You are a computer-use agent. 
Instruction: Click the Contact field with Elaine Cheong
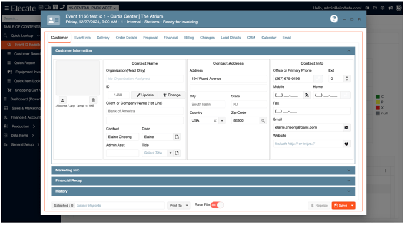tap(122, 137)
